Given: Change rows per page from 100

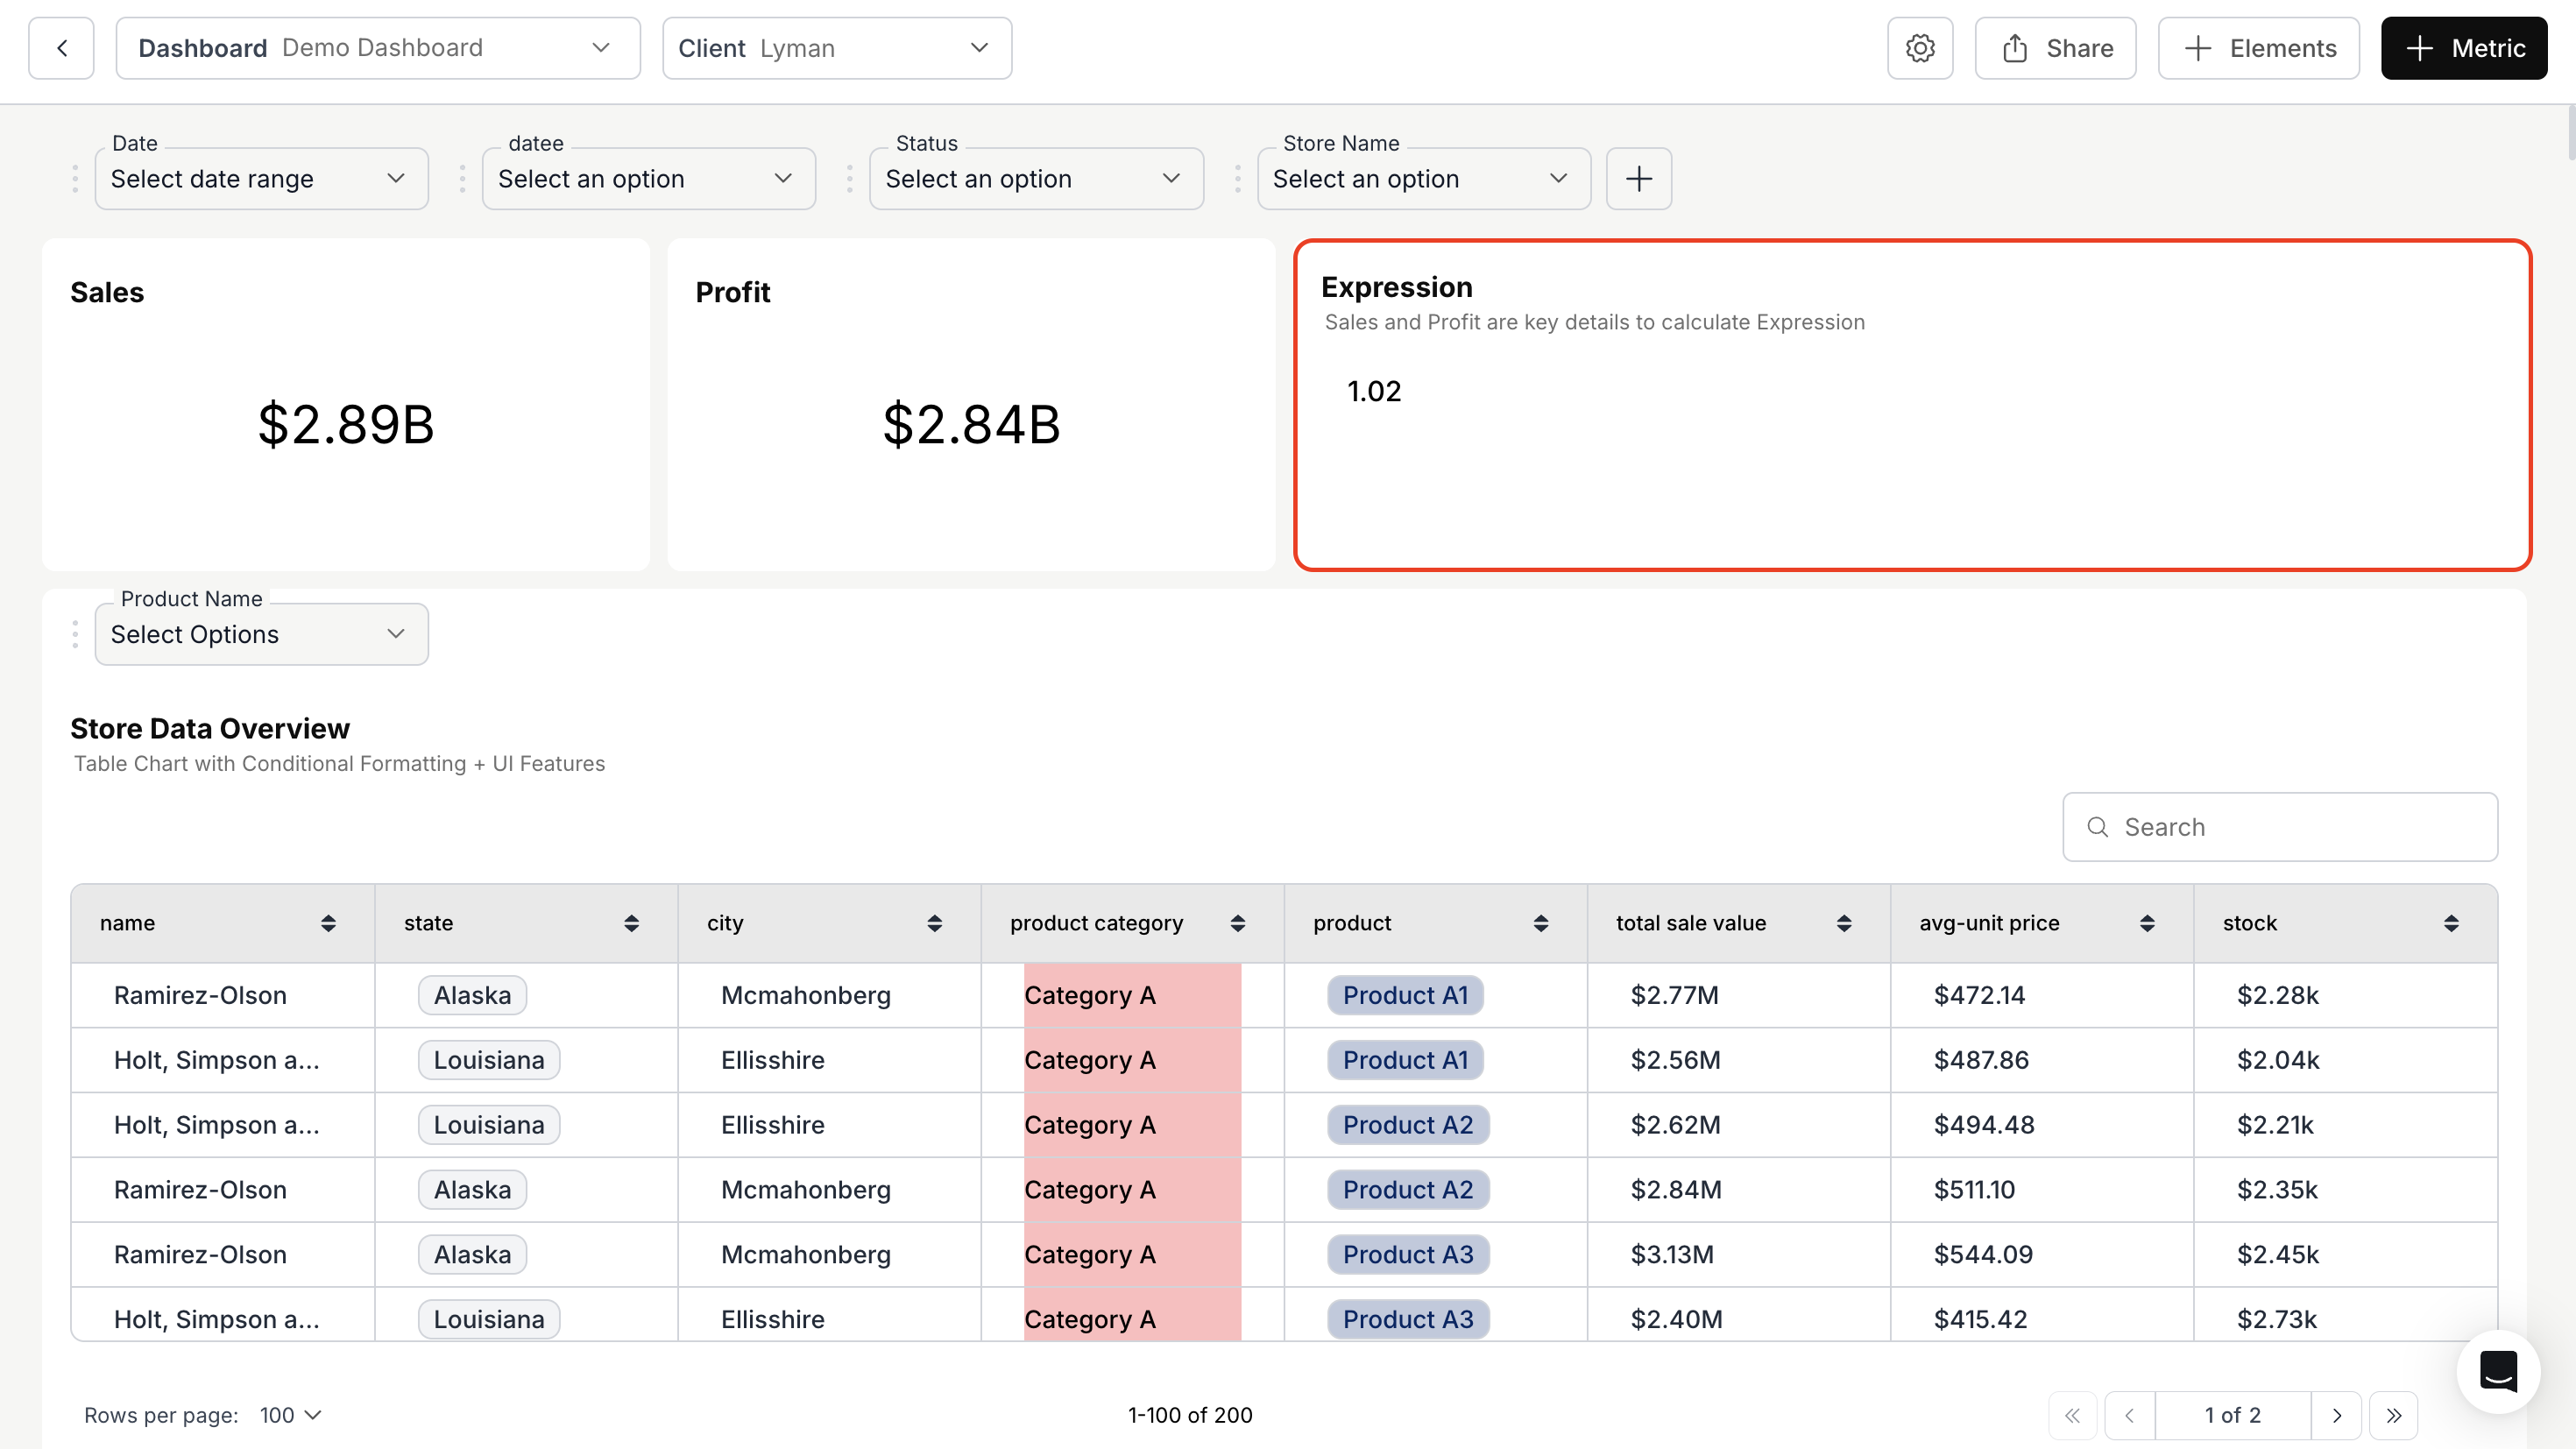Looking at the screenshot, I should point(288,1415).
